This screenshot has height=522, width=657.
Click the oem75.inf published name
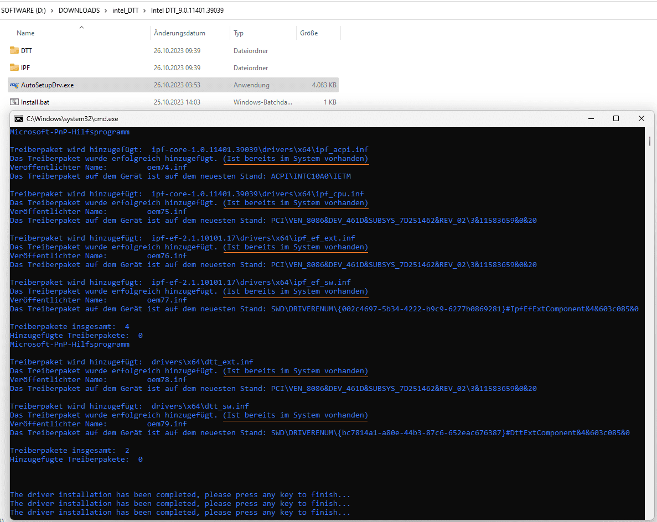[x=167, y=212]
